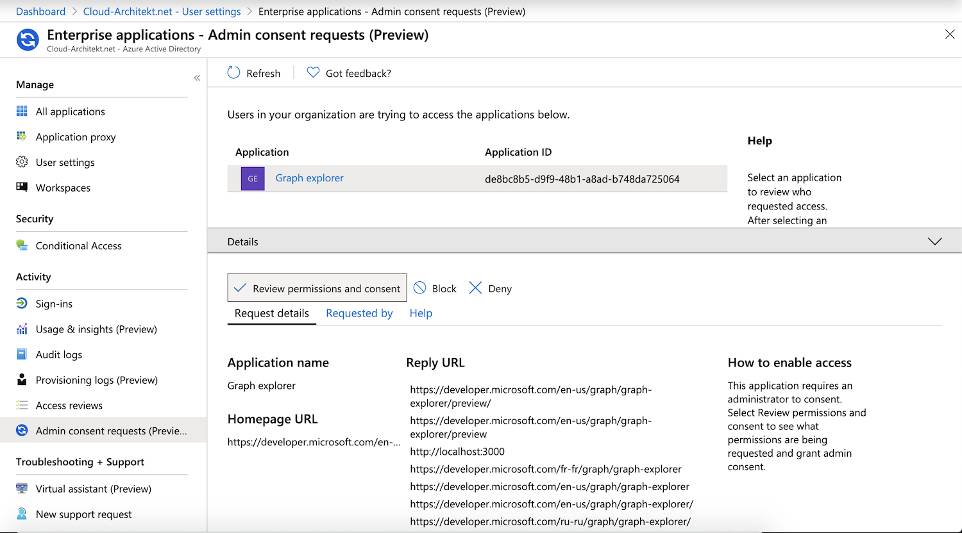962x533 pixels.
Task: Open the Graph explorer application link
Action: click(309, 178)
